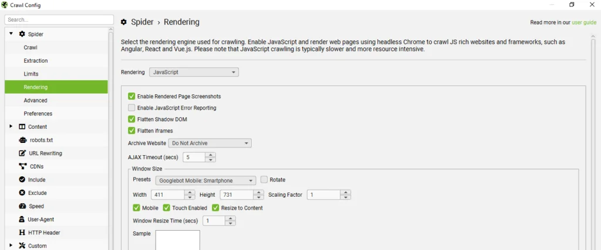Open the Archive Website dropdown
The height and width of the screenshot is (250, 601).
pyautogui.click(x=210, y=143)
